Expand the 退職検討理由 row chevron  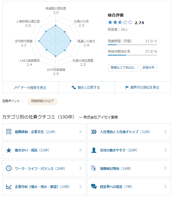(165, 168)
